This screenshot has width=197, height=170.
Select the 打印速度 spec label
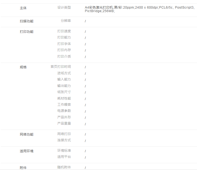(x=64, y=31)
